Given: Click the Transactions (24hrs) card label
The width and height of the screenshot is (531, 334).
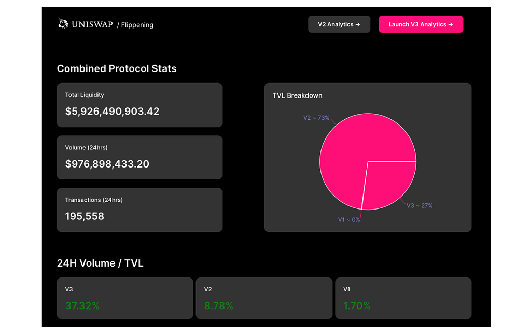Looking at the screenshot, I should click(x=94, y=200).
